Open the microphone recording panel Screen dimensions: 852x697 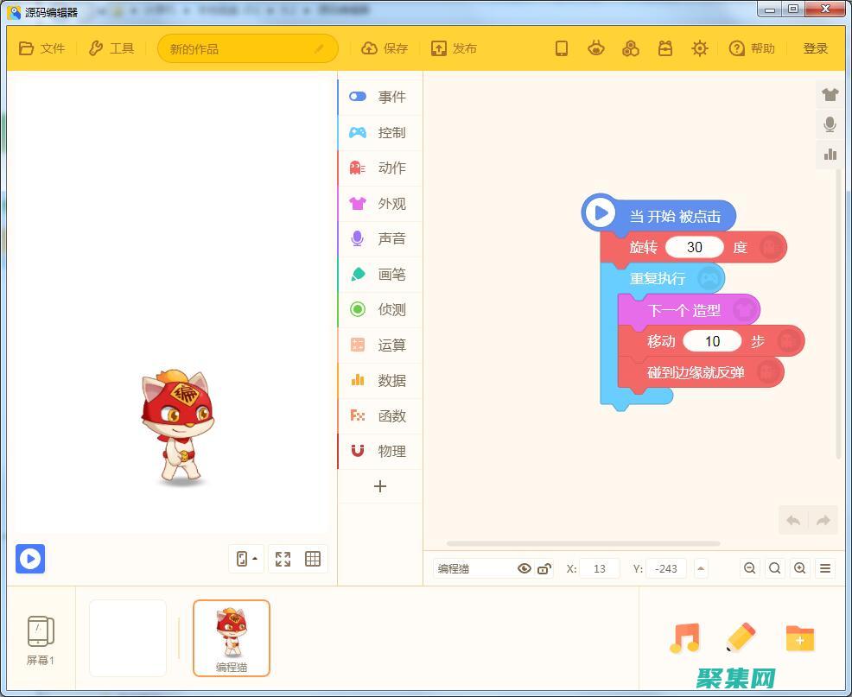(x=830, y=124)
